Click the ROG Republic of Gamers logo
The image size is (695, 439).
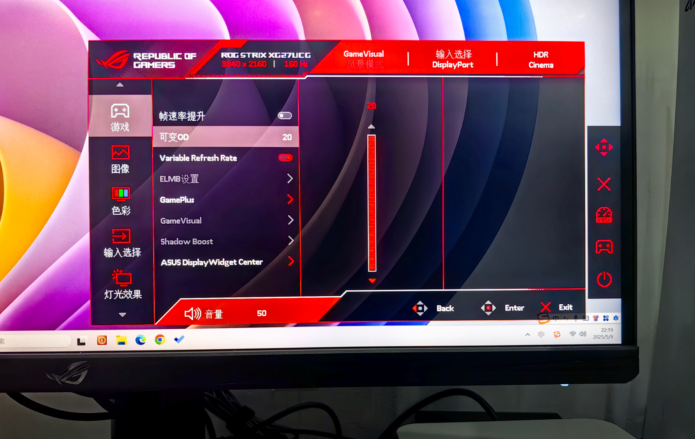146,60
